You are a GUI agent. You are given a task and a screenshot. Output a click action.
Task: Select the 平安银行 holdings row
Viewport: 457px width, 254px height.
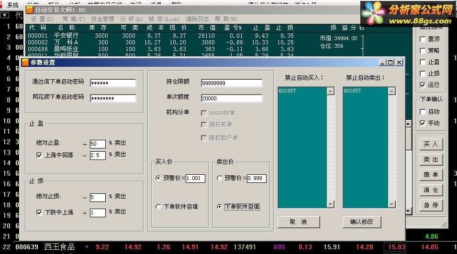[161, 35]
